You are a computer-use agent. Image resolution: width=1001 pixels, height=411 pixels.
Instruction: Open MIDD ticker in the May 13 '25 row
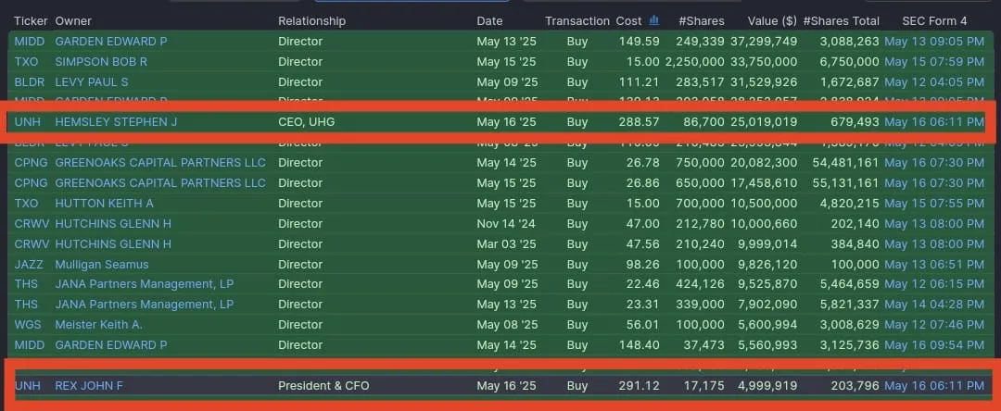(x=30, y=42)
